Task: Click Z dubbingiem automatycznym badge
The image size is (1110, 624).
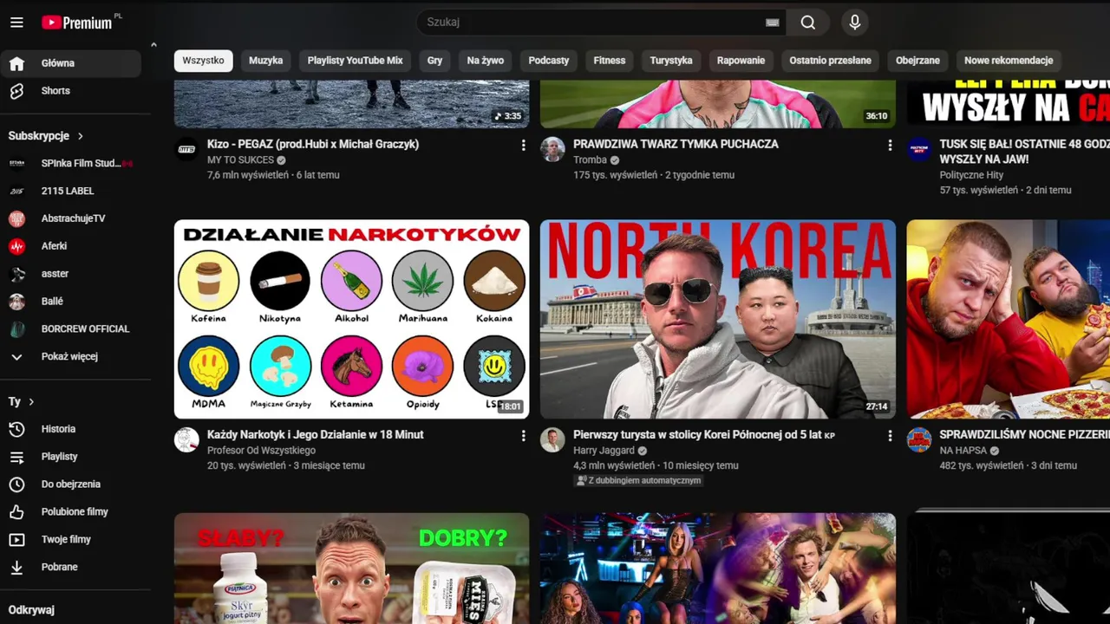Action: (x=638, y=481)
